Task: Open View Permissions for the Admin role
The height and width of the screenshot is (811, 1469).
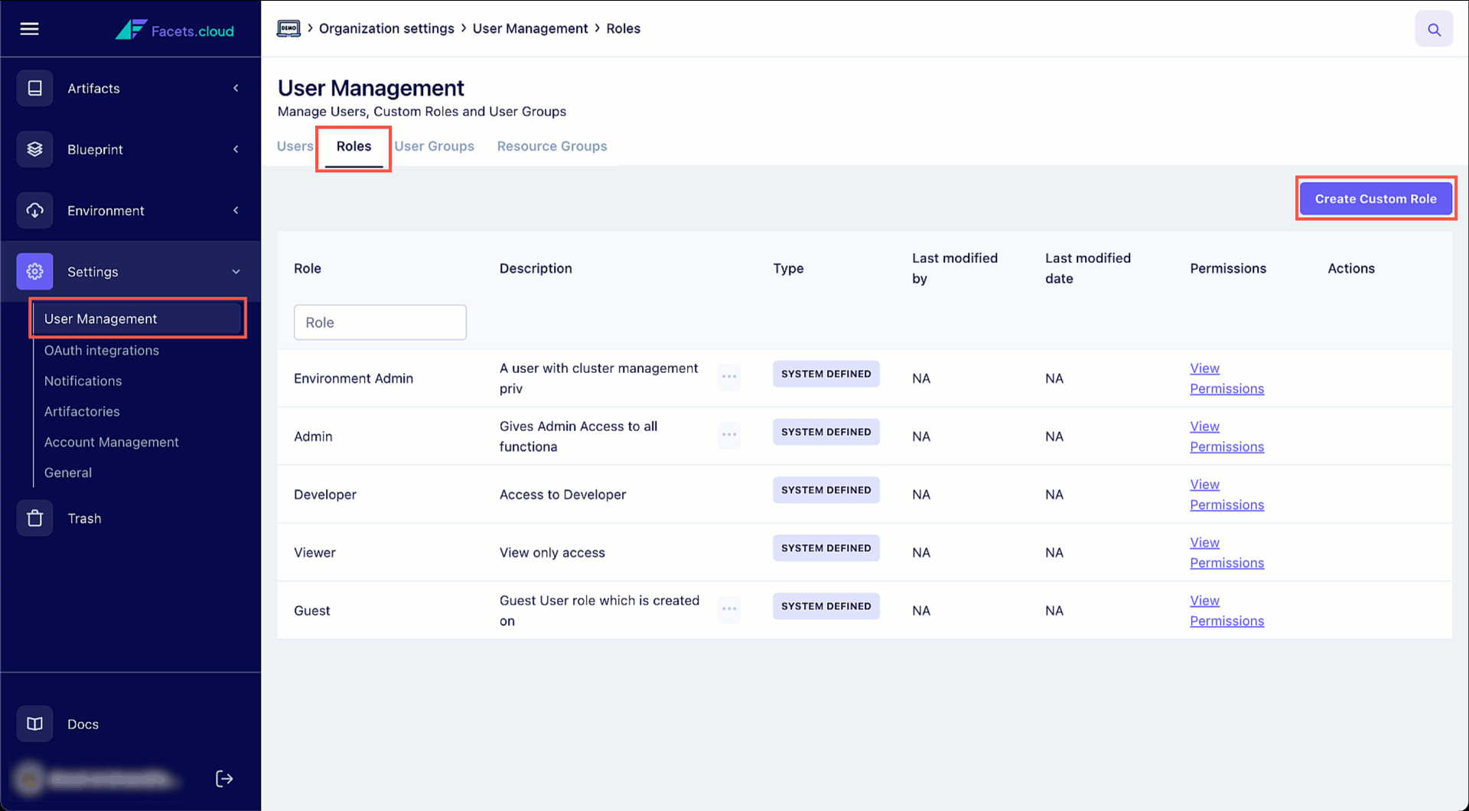Action: point(1226,436)
